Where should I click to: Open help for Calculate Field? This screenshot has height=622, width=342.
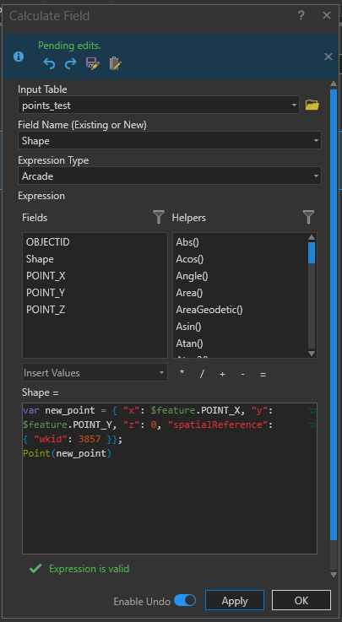pyautogui.click(x=301, y=16)
